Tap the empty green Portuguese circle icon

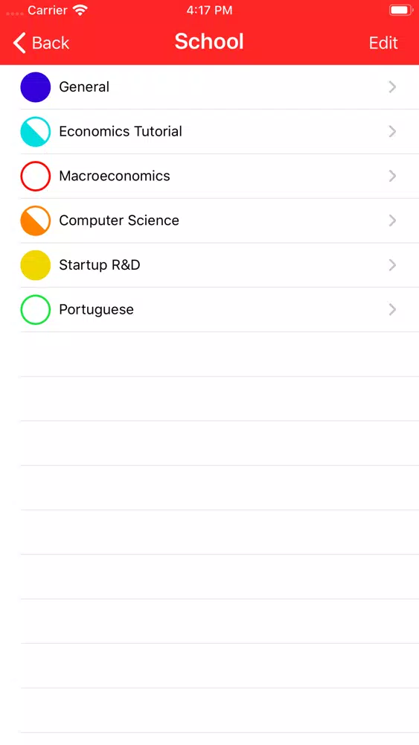point(36,310)
